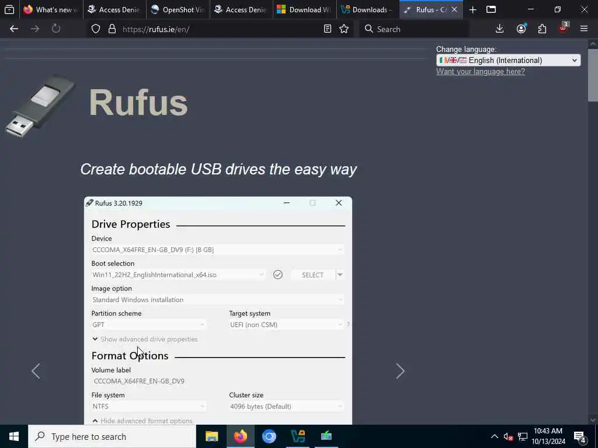The image size is (598, 448).
Task: Open the Firefox downloads panel
Action: (x=500, y=29)
